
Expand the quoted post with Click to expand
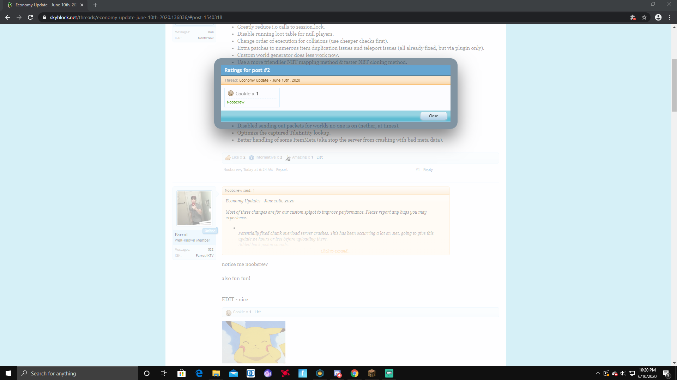click(336, 251)
